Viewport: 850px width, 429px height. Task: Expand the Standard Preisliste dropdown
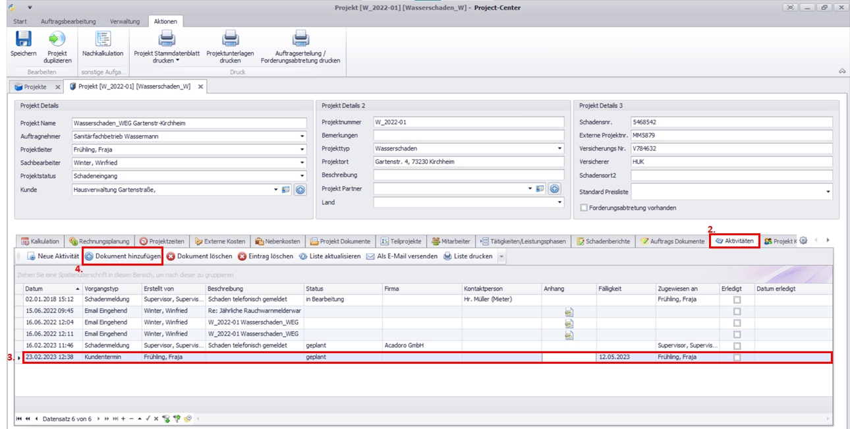(827, 192)
